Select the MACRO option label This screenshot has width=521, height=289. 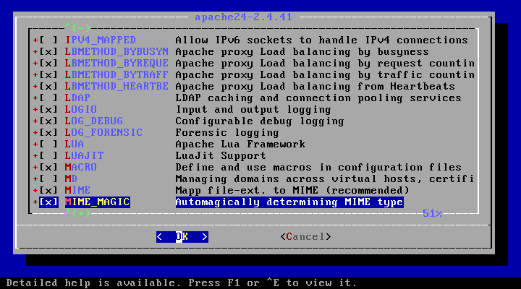pyautogui.click(x=81, y=168)
